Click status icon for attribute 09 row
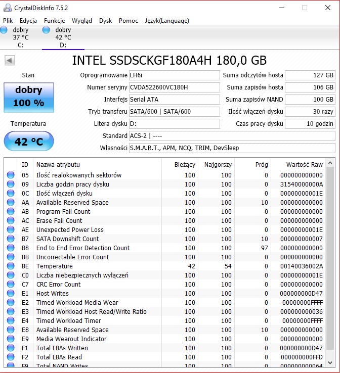Image resolution: width=340 pixels, height=373 pixels. [11, 184]
